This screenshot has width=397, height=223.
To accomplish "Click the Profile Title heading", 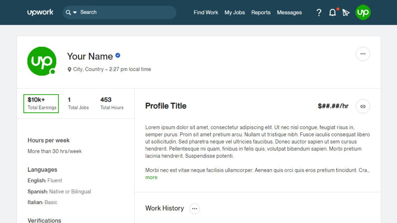I will (166, 106).
